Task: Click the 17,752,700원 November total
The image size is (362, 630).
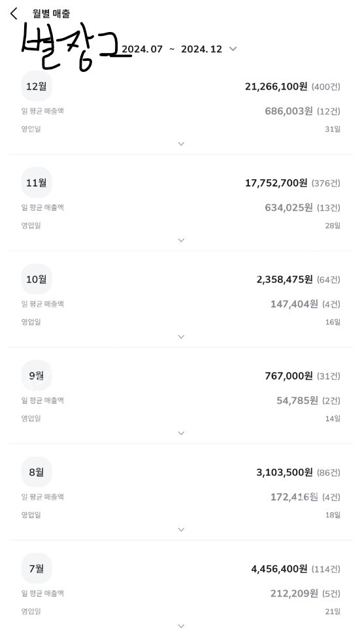Action: click(276, 183)
